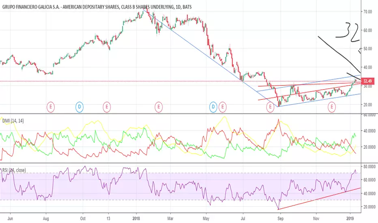Open the dividend marker before Oct 2017

tap(79, 107)
